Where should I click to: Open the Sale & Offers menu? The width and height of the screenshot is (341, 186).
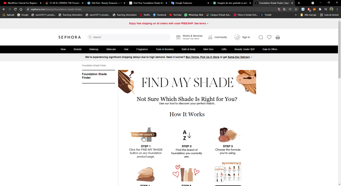[x=270, y=49]
